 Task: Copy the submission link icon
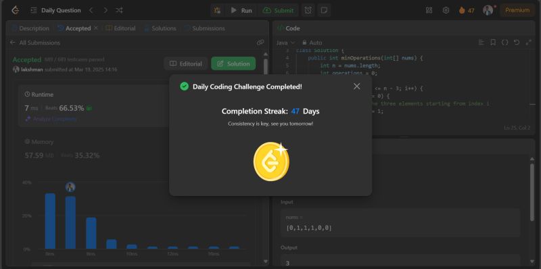(x=260, y=43)
